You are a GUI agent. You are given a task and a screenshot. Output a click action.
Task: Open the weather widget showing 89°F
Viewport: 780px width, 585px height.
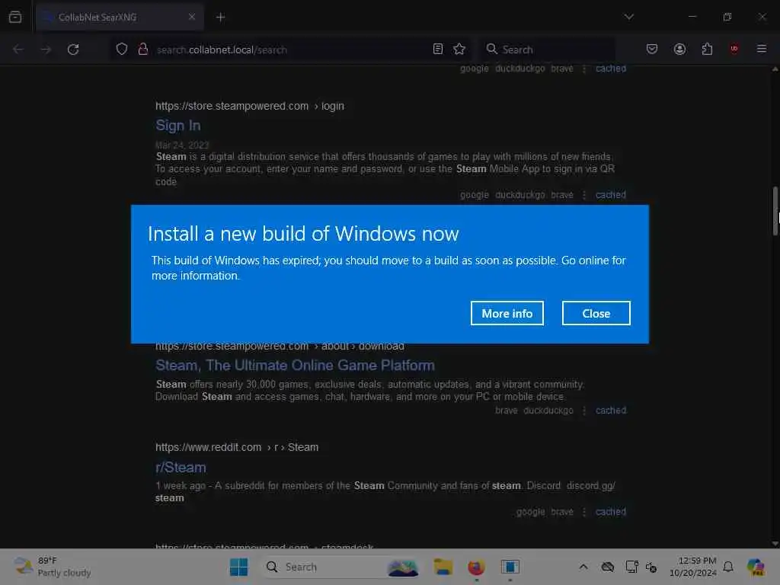[x=53, y=567]
